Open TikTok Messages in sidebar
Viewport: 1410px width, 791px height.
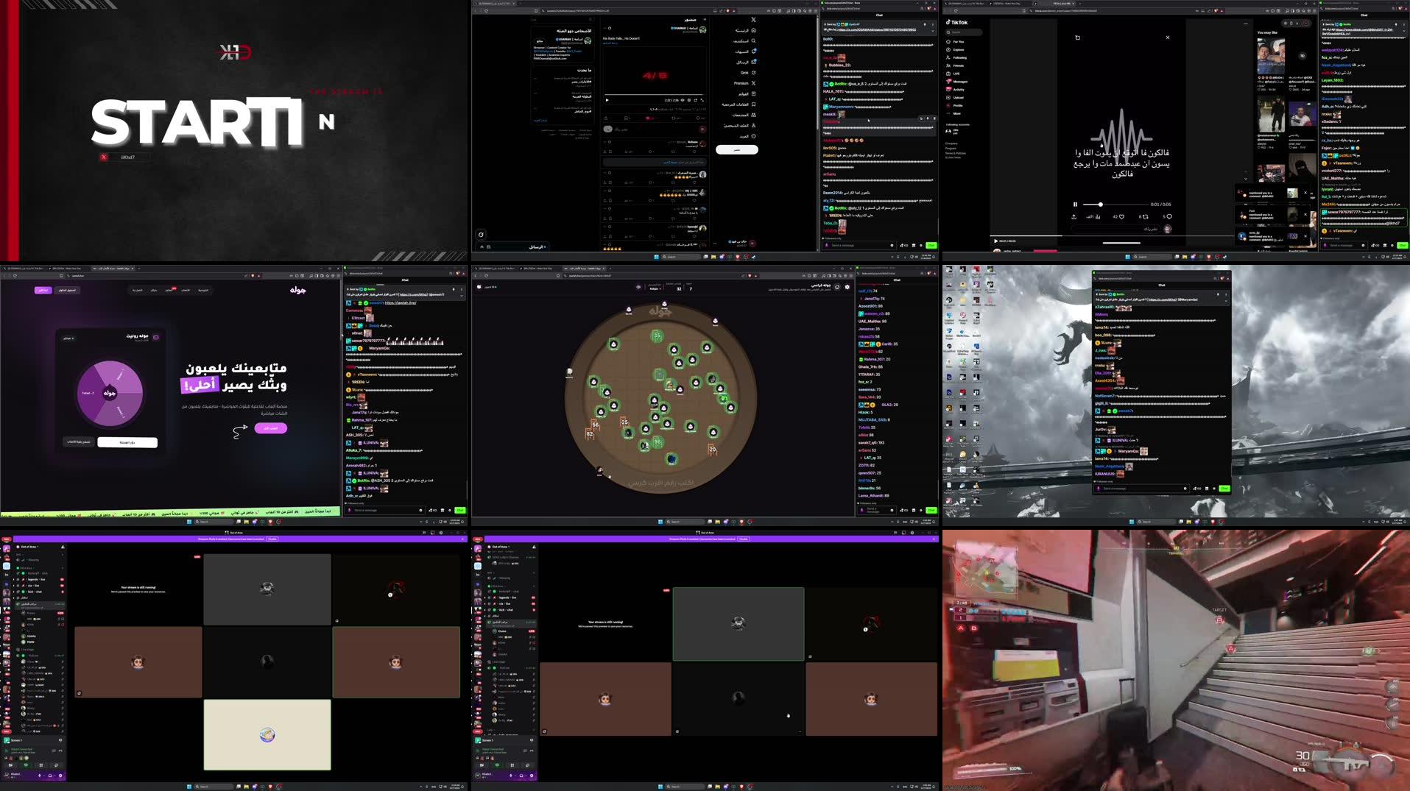959,82
